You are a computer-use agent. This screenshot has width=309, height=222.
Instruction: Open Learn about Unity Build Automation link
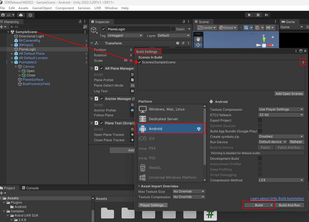tap(277, 198)
